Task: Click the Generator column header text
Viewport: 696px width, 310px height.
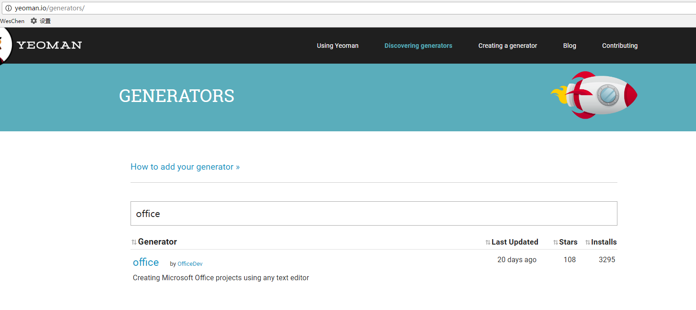Action: (158, 242)
